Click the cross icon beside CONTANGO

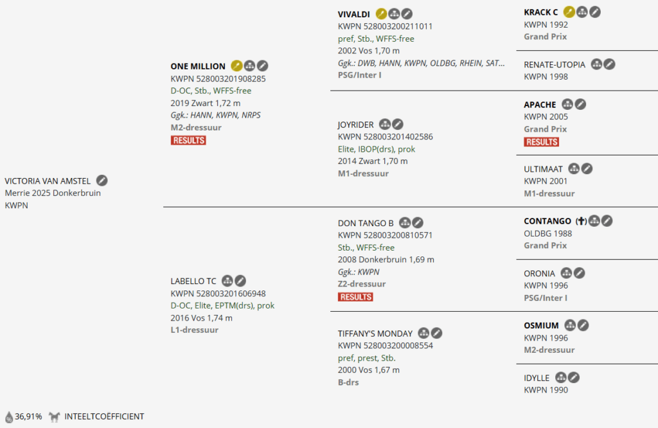click(581, 221)
